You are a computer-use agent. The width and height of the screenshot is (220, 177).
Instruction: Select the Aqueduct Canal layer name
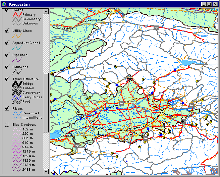tap(26, 43)
